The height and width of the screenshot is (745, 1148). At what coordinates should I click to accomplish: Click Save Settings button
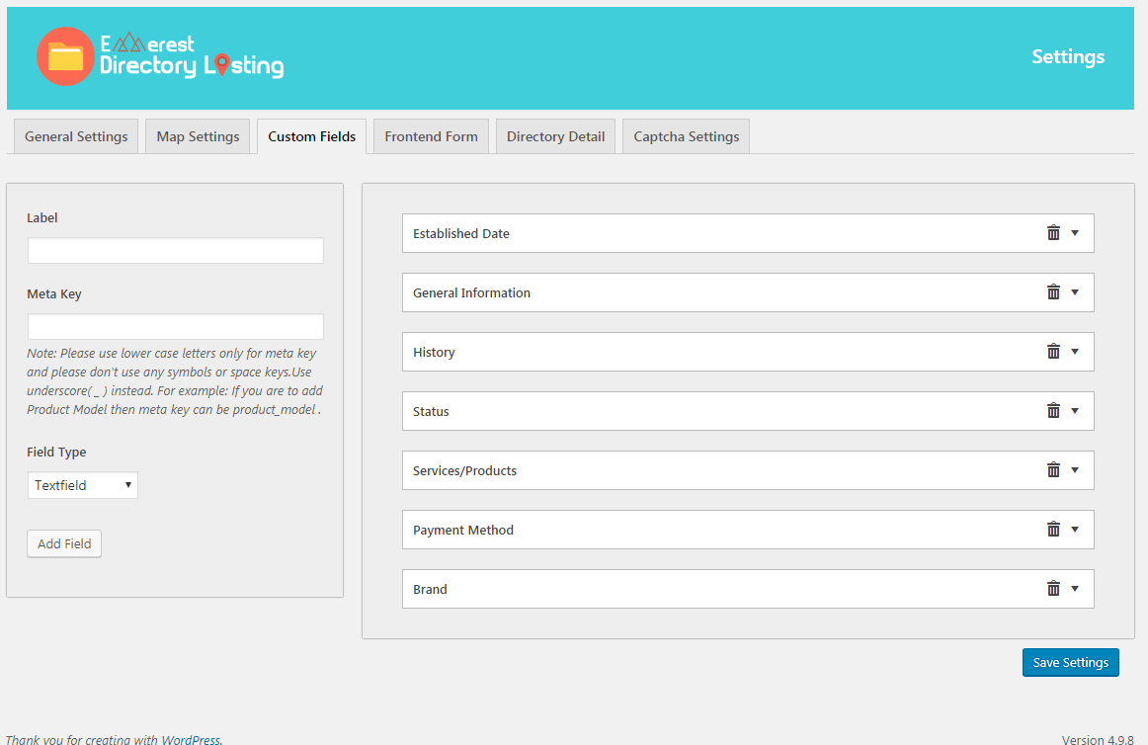[x=1070, y=662]
